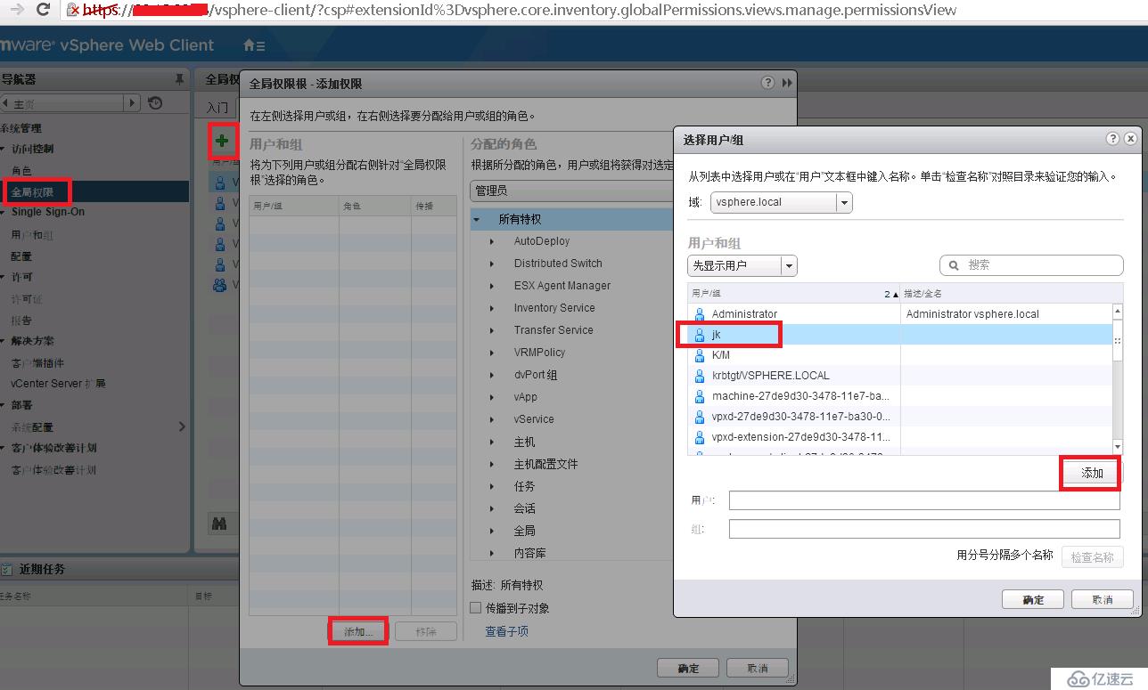Cancel the Add Permission dialog
This screenshot has height=690, width=1148.
coord(758,668)
